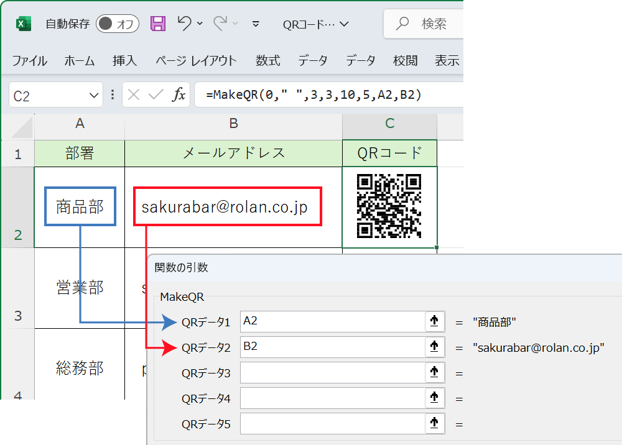Screen dimensions: 622x445
Task: Click the QRデータ1 input field
Action: tap(332, 321)
